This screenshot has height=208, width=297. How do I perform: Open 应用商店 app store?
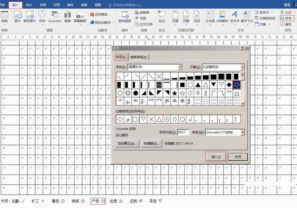coord(99,14)
